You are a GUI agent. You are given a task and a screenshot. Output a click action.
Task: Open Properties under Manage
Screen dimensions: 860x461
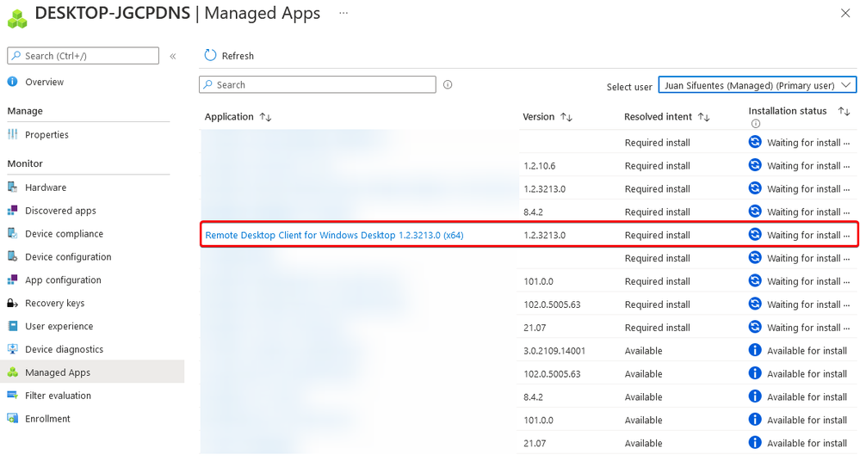tap(46, 134)
